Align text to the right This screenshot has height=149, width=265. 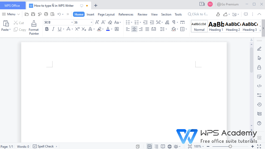pyautogui.click(x=141, y=29)
